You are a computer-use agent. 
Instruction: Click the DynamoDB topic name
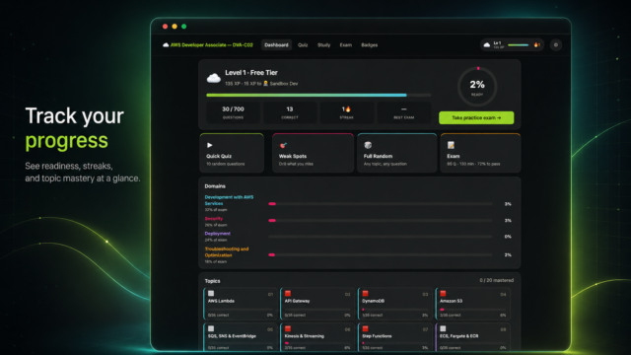[x=373, y=301]
